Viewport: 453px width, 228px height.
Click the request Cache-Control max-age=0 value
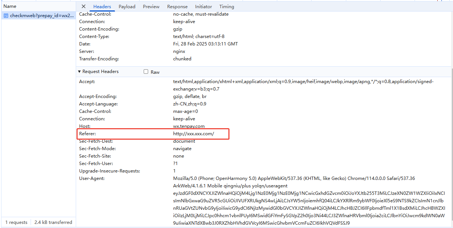coord(185,111)
